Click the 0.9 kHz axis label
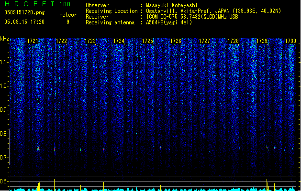The width and height of the screenshot is (301, 191). [x=4, y=110]
